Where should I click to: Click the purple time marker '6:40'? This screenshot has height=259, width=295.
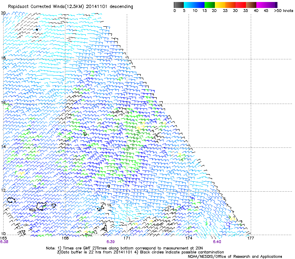point(217,242)
